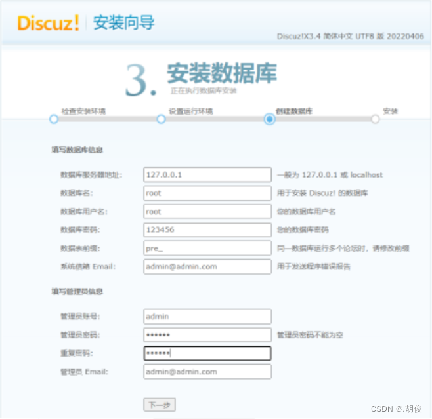The width and height of the screenshot is (432, 419).
Task: Click the 检查安装环境 step circle
Action: (x=54, y=119)
